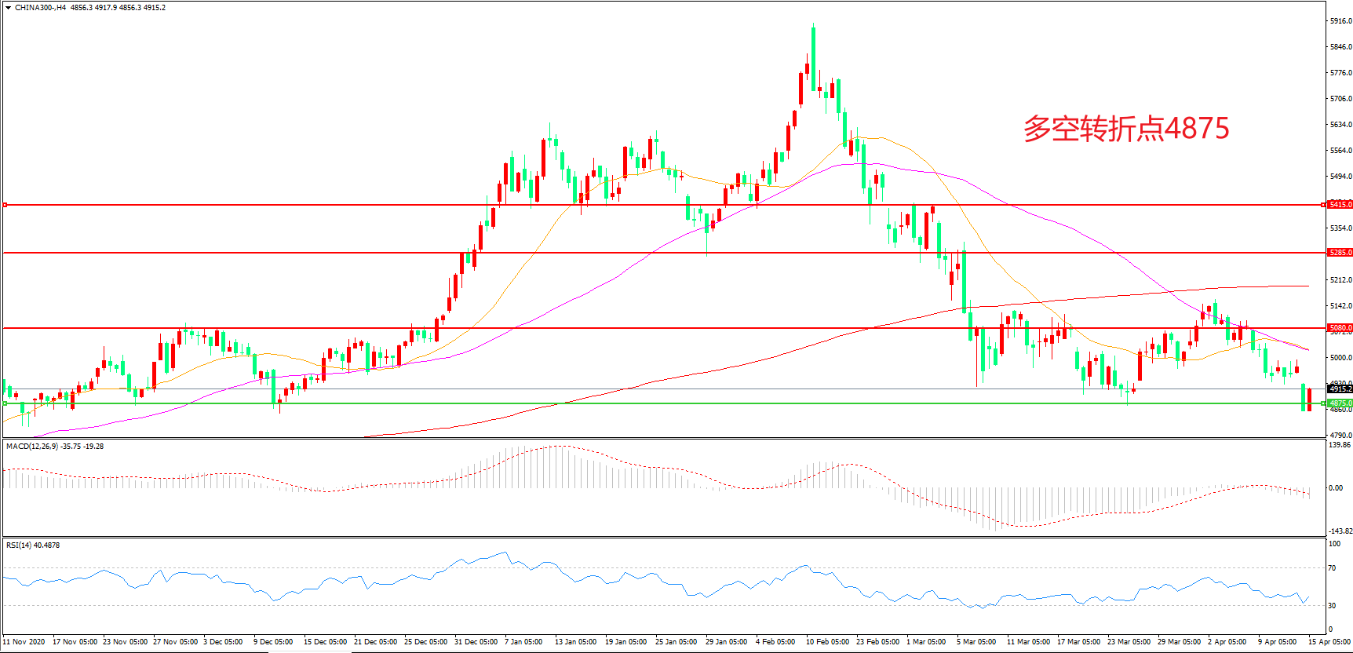Click the 5916.0 price scale value
The image size is (1353, 653).
point(1340,21)
